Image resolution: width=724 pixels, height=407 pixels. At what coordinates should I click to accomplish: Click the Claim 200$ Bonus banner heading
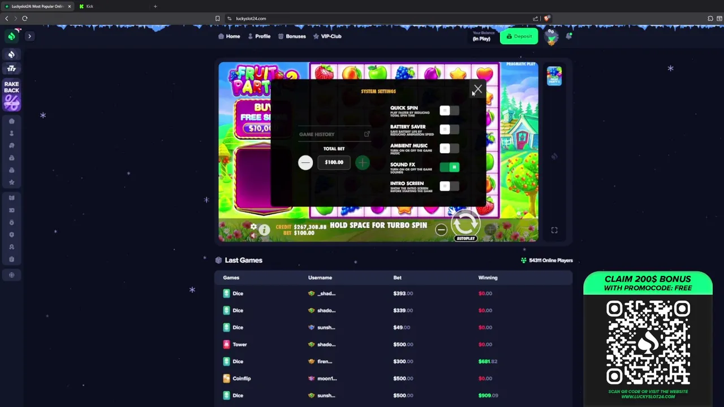point(648,283)
